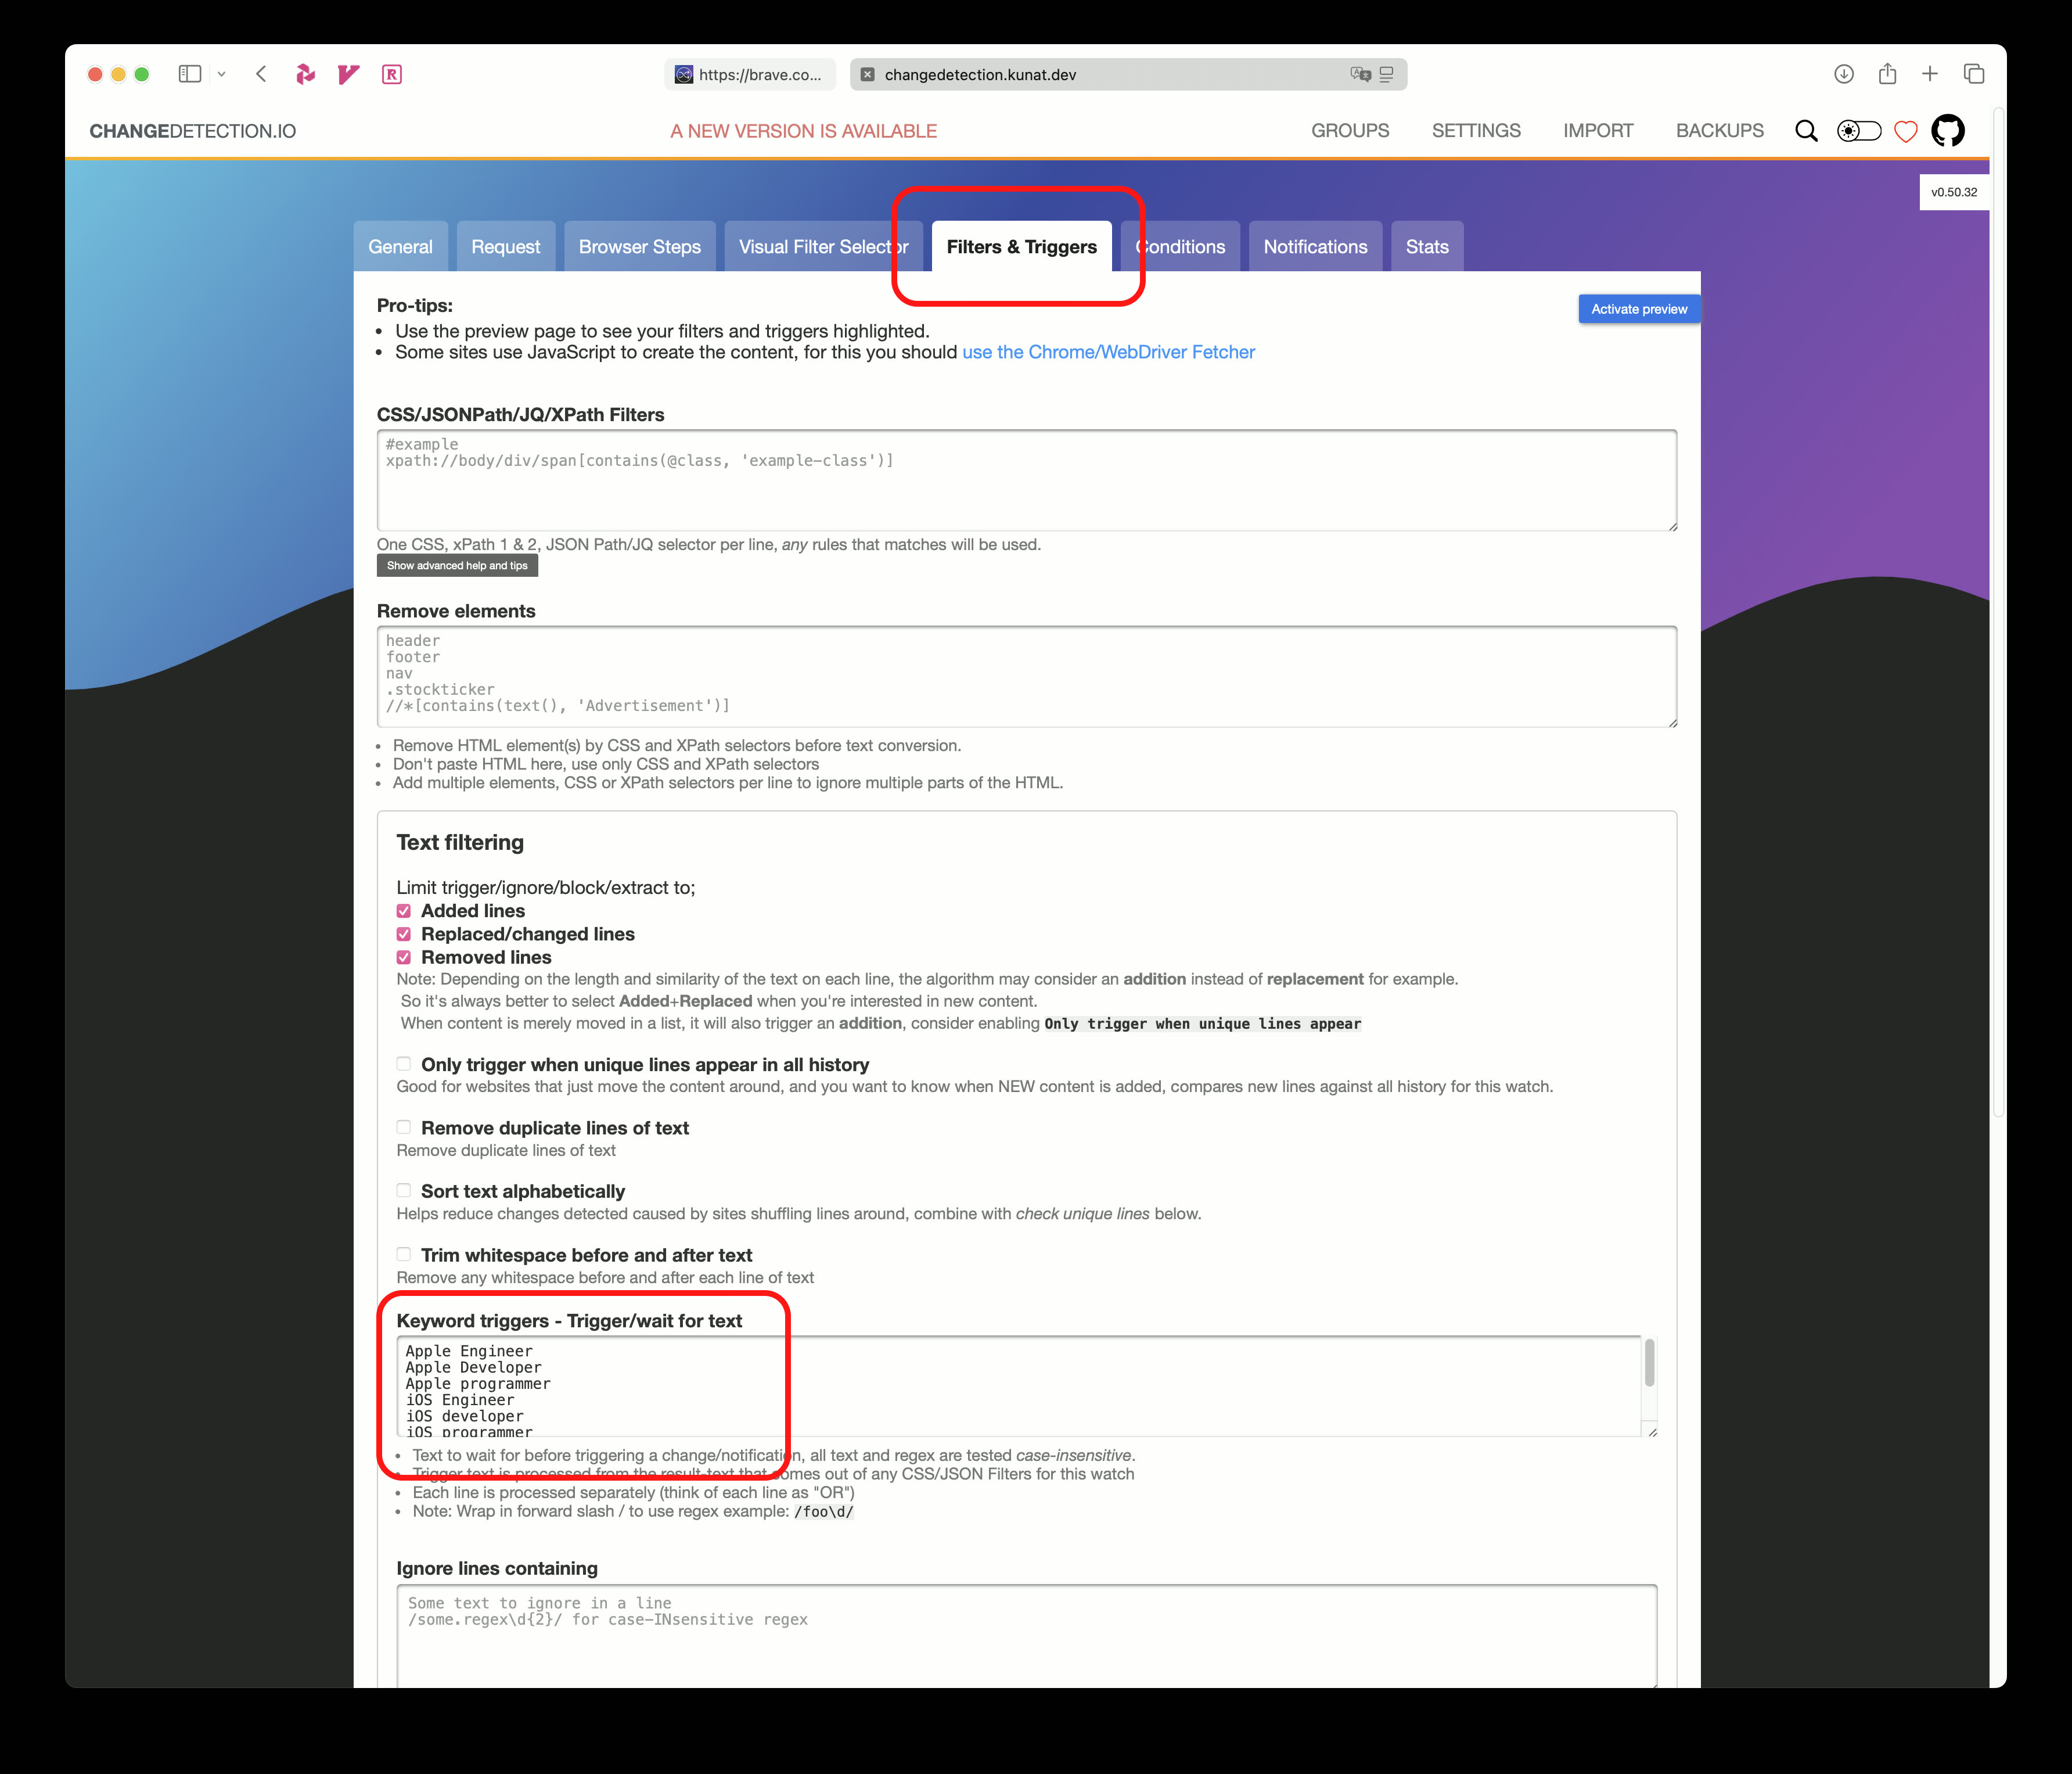Show advanced help and tips
This screenshot has height=1774, width=2072.
457,566
